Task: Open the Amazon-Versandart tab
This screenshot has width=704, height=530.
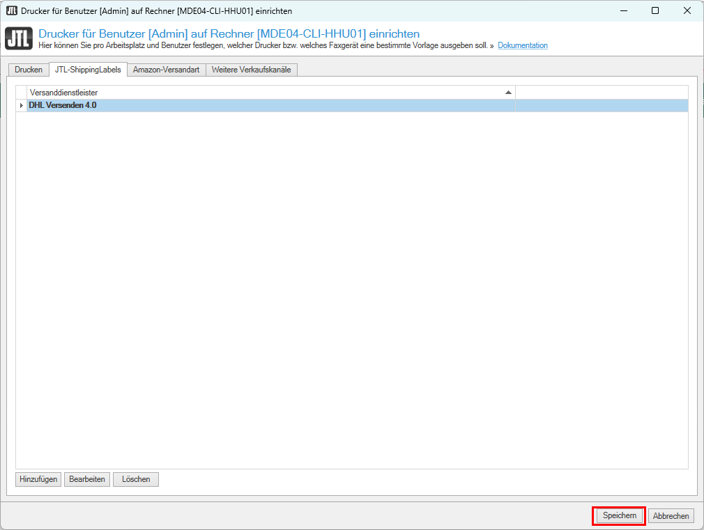Action: point(166,70)
